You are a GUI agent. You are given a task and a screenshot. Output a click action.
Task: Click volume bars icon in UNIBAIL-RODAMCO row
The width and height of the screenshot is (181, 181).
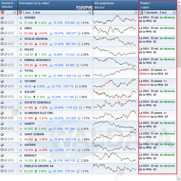pyautogui.click(x=51, y=65)
